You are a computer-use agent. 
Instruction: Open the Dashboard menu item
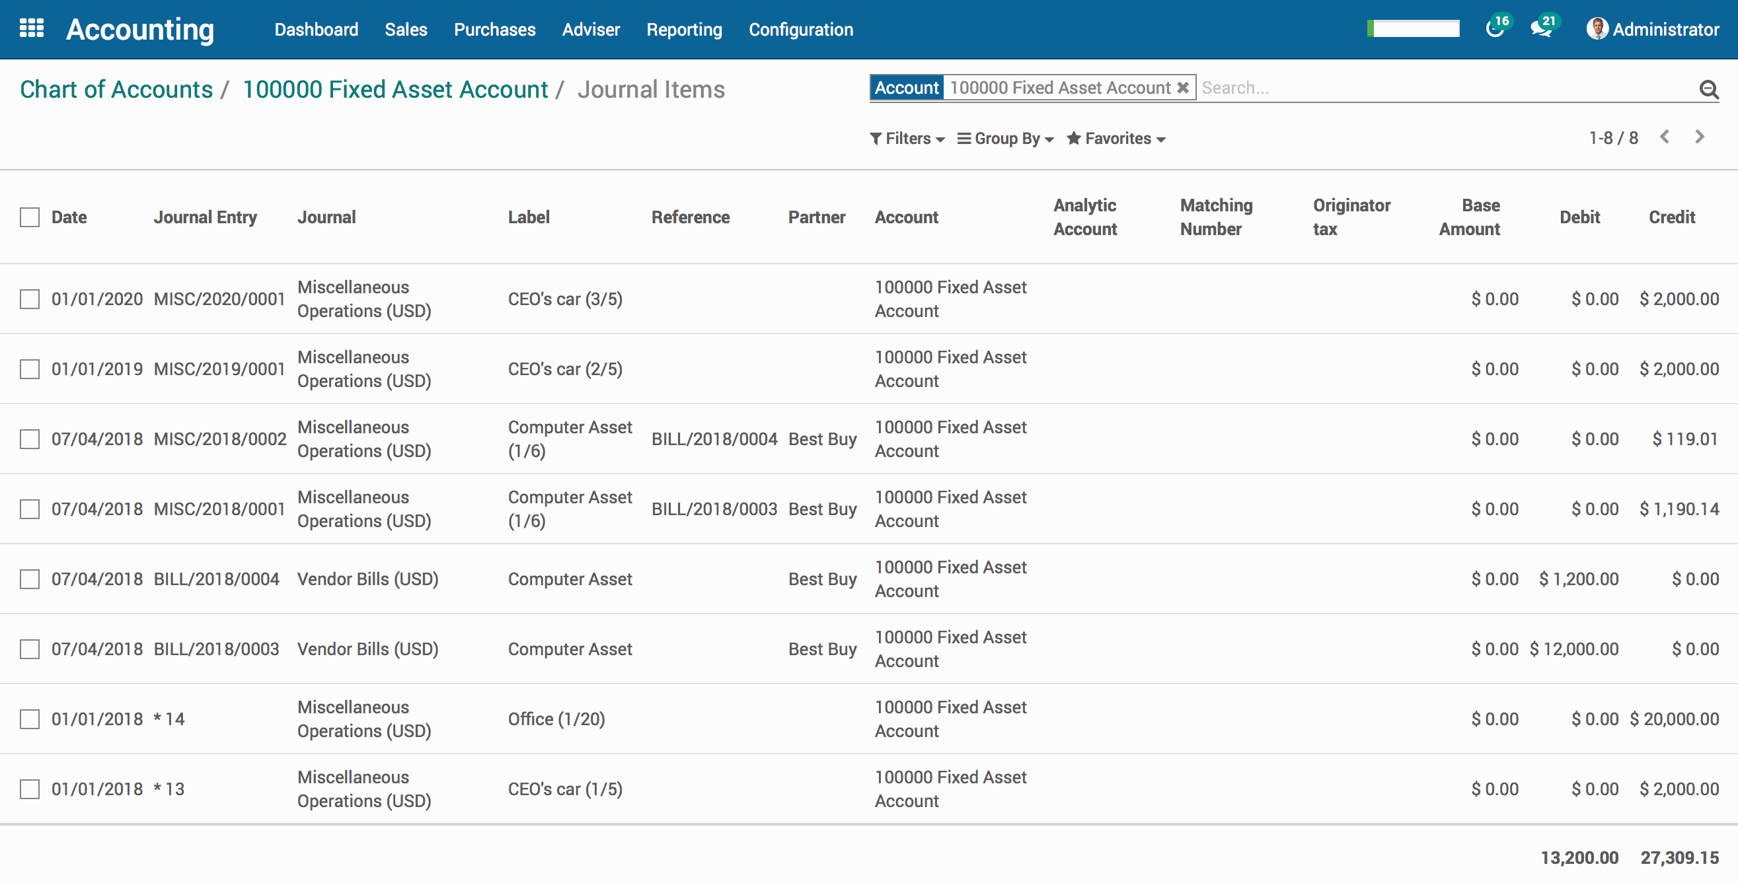tap(317, 29)
